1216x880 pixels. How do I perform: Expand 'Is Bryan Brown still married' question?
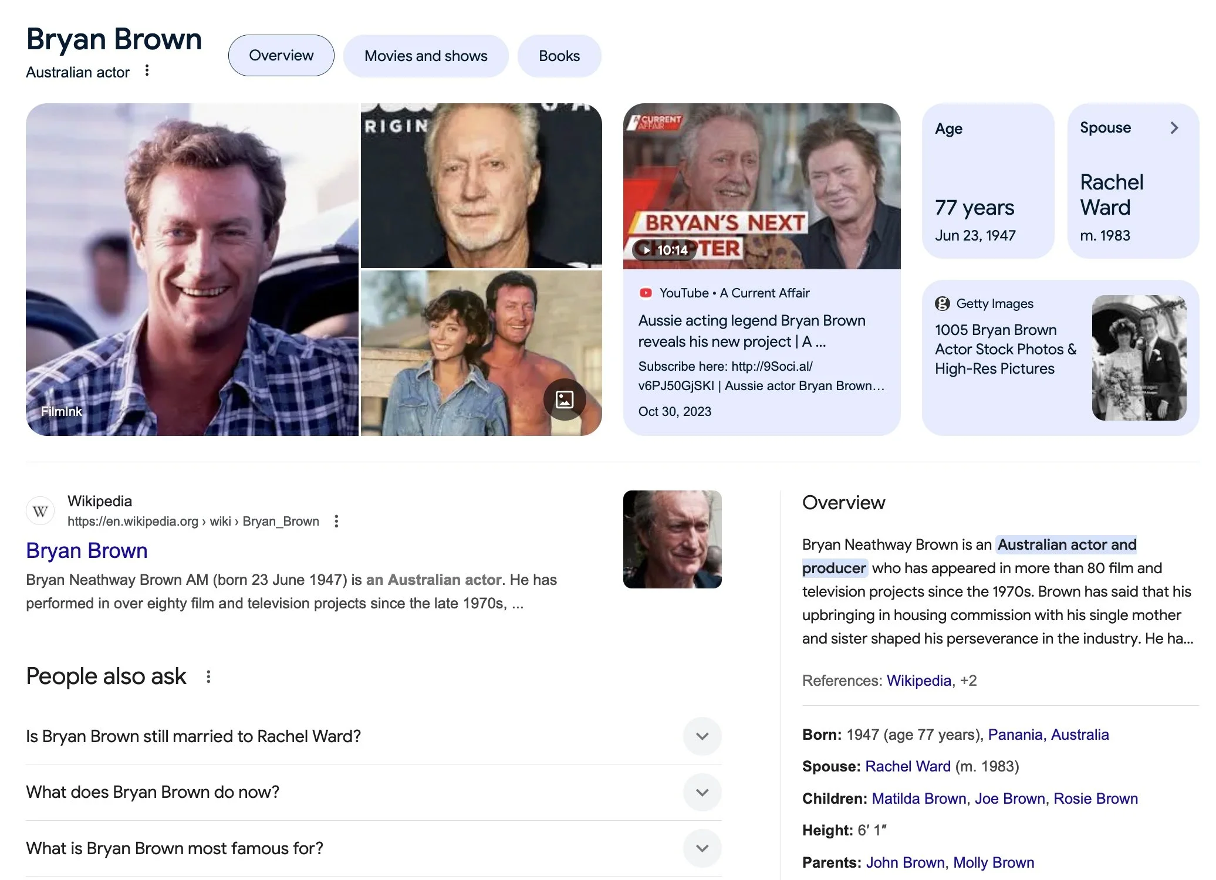pyautogui.click(x=702, y=736)
